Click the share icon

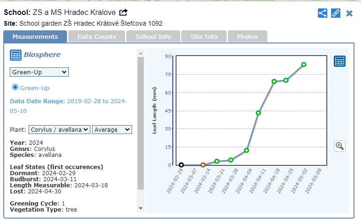coord(322,13)
